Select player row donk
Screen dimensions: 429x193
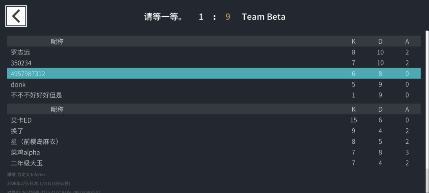[214, 85]
